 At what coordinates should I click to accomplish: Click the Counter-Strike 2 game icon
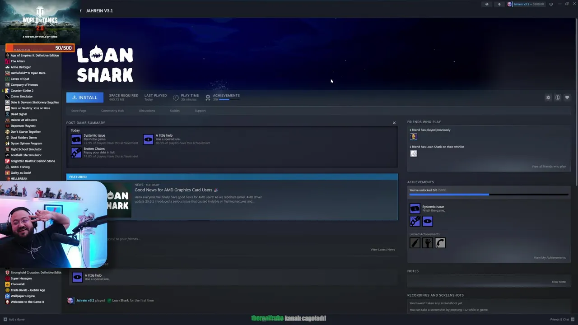click(7, 90)
